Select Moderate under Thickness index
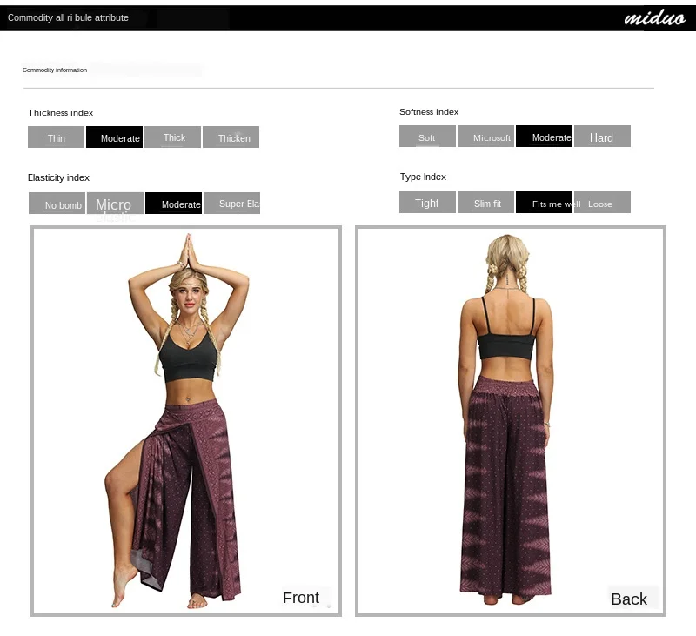Screen dimensions: 696x636 click(x=114, y=137)
